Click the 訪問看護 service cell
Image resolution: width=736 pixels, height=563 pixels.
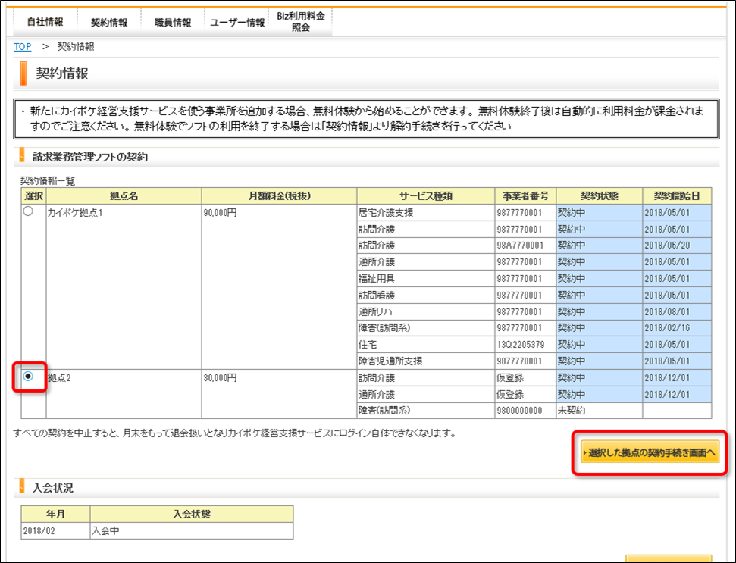pos(426,295)
